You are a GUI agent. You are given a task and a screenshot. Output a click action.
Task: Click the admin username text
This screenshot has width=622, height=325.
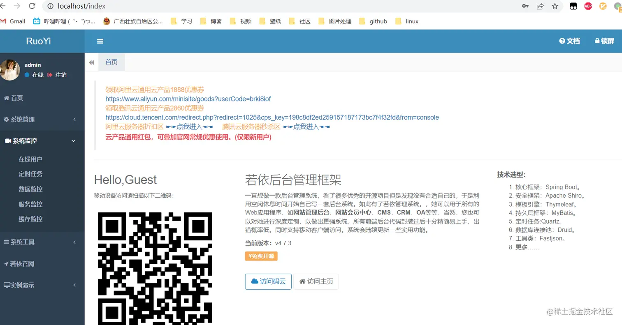[32, 65]
